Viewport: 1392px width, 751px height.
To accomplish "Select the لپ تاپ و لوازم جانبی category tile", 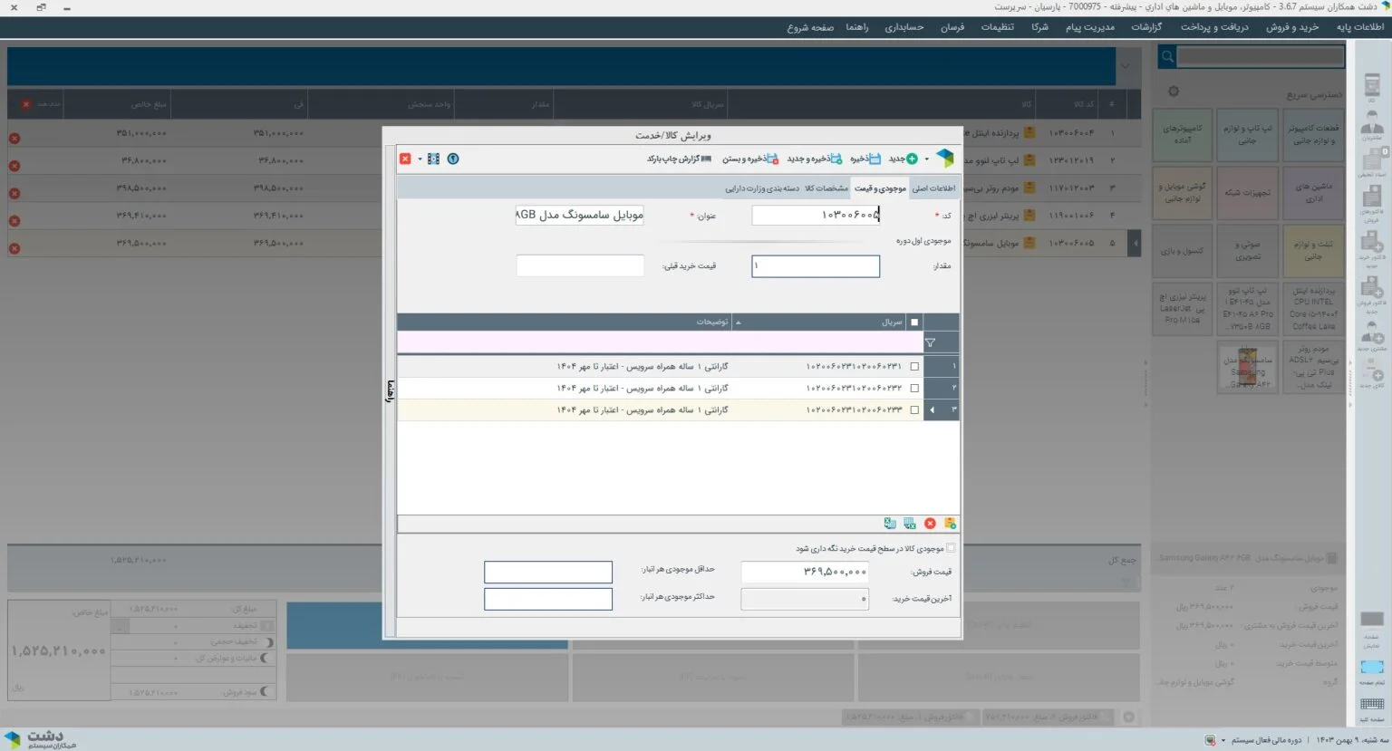I will click(x=1248, y=135).
